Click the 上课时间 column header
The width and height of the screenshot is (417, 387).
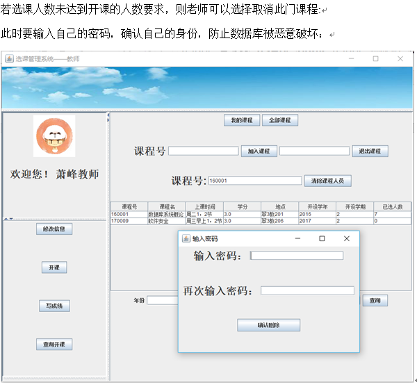205,206
